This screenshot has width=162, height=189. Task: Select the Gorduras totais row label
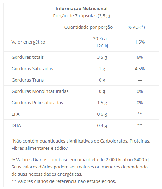click(28, 57)
